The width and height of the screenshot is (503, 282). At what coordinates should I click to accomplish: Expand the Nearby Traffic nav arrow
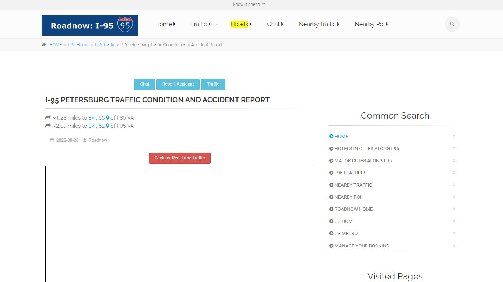click(338, 24)
